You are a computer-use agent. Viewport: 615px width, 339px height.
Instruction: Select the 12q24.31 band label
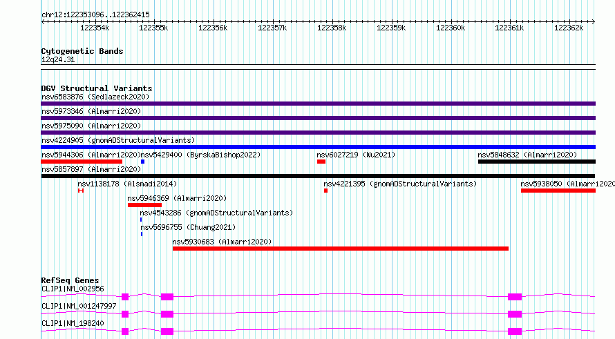pyautogui.click(x=58, y=60)
